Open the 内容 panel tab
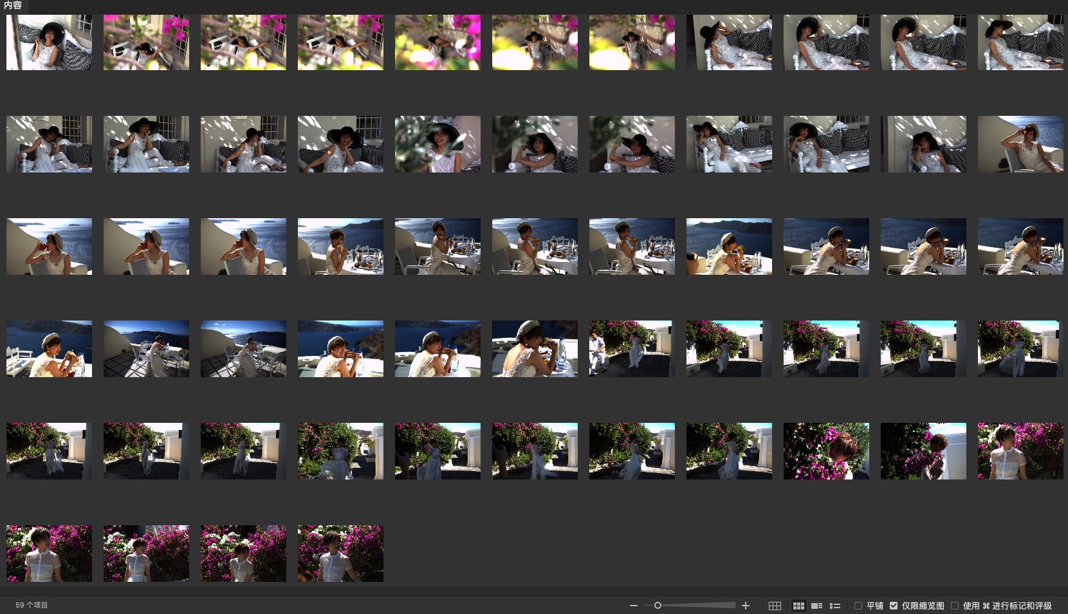Screen dimensions: 1068x614 [13, 5]
